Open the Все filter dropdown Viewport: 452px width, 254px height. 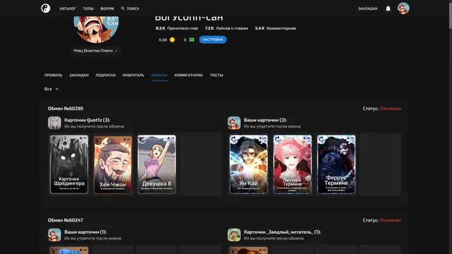51,89
